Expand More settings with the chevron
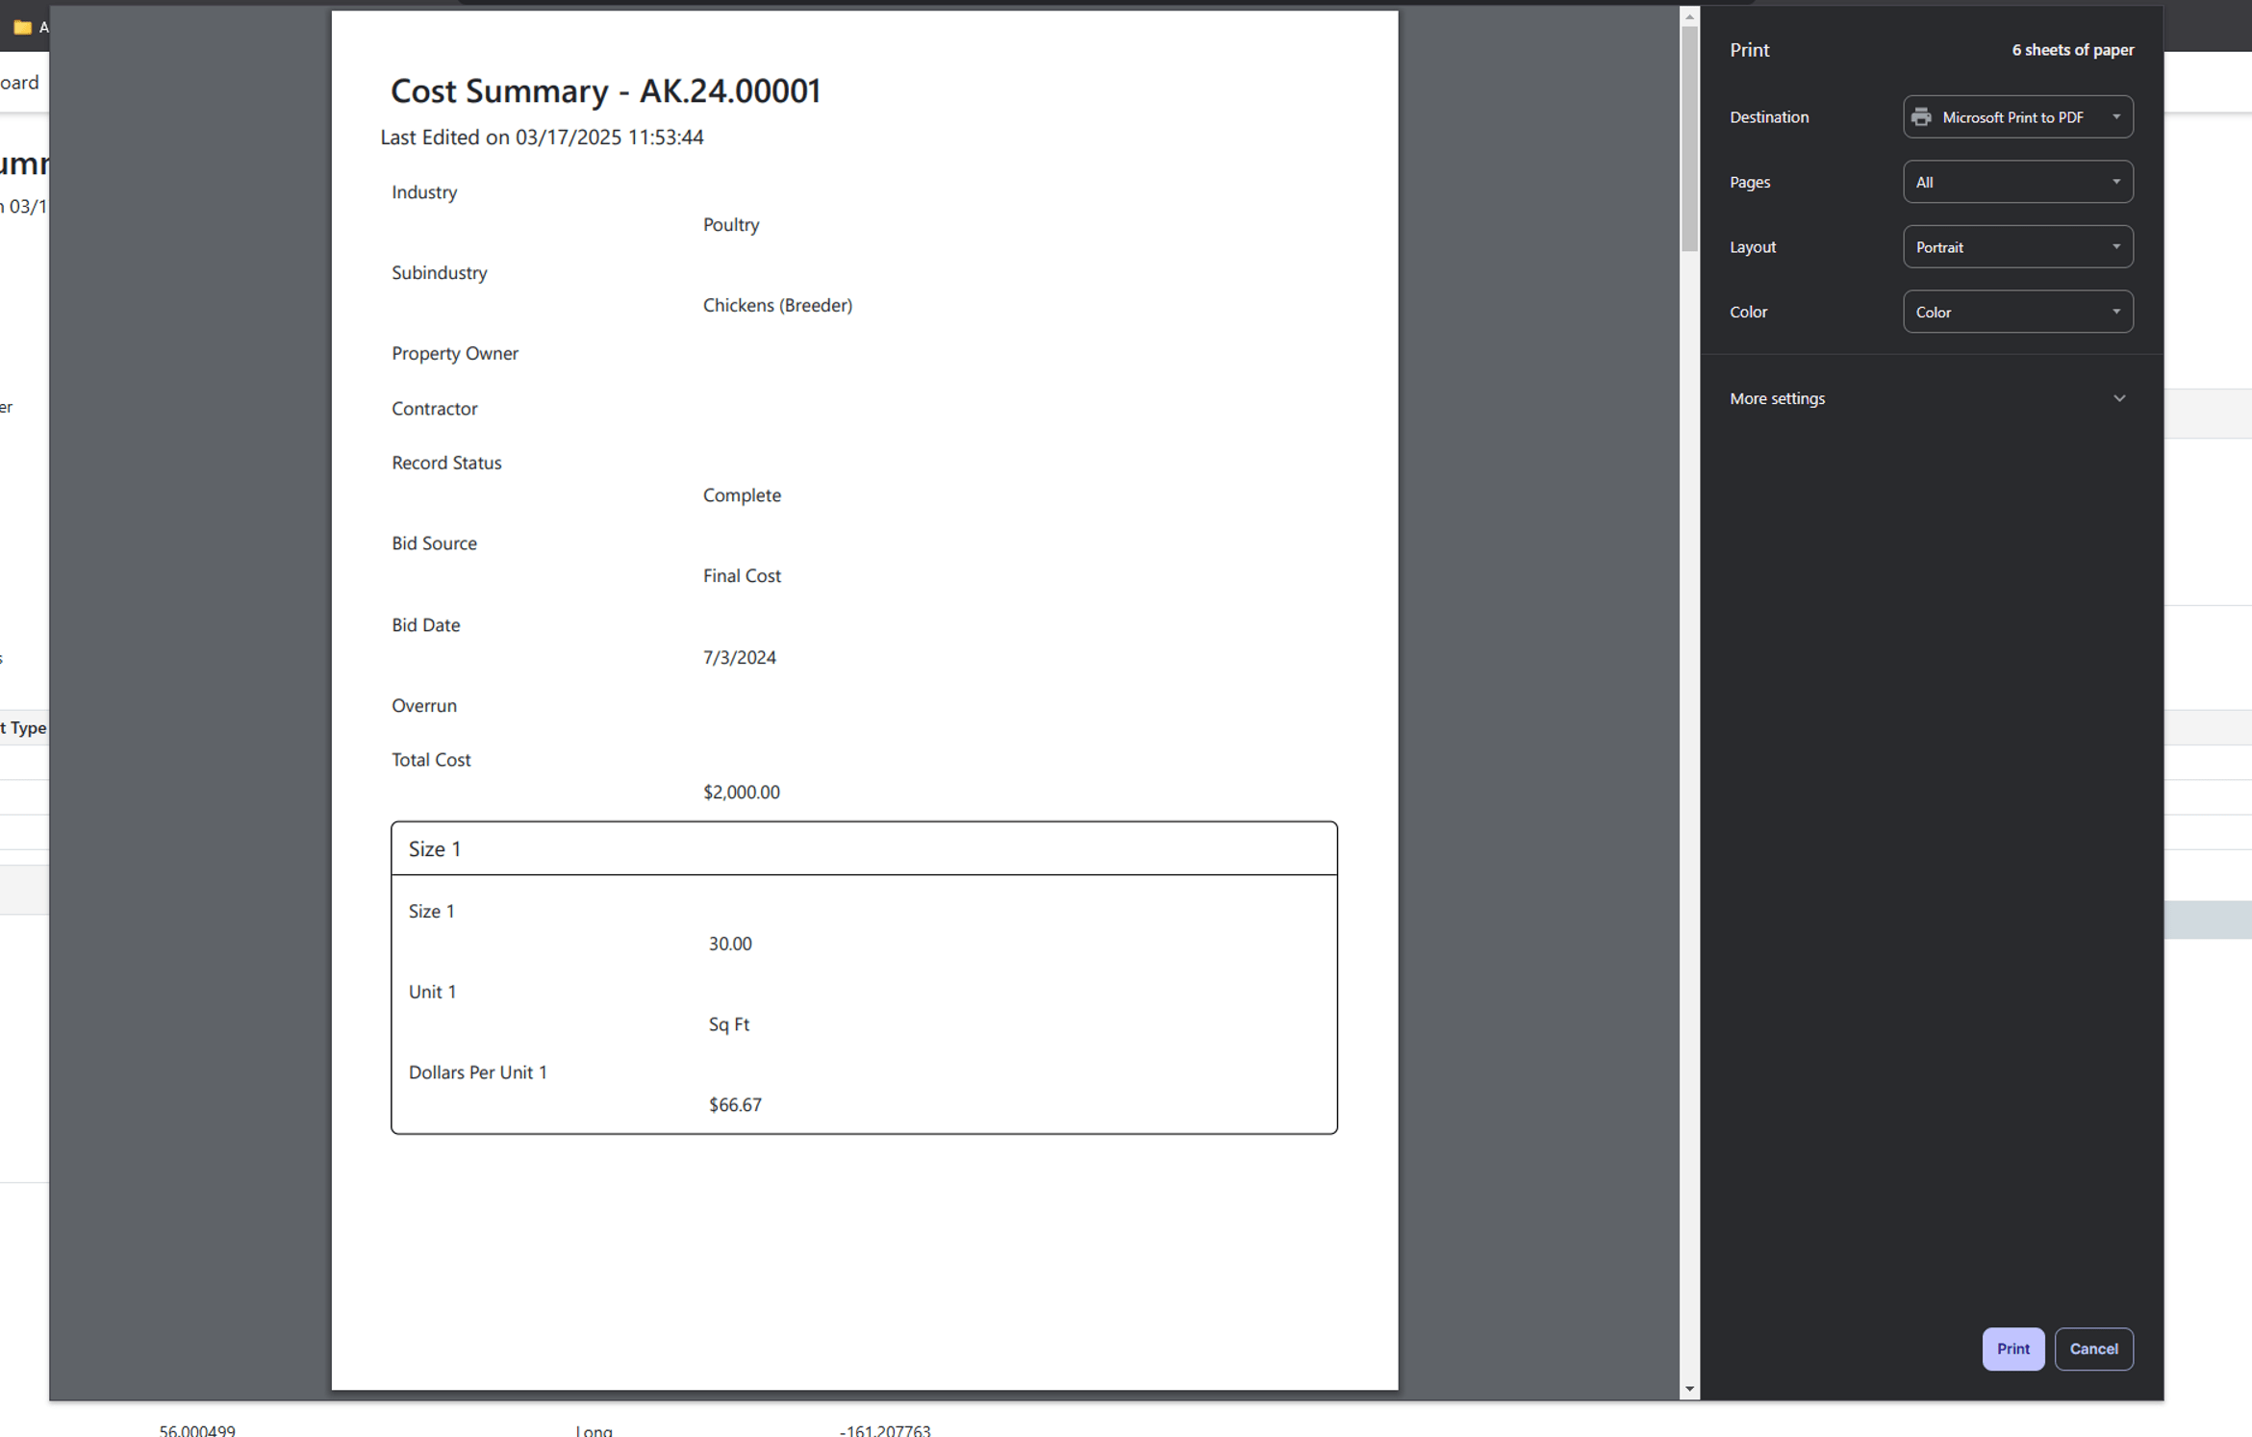 click(2119, 398)
